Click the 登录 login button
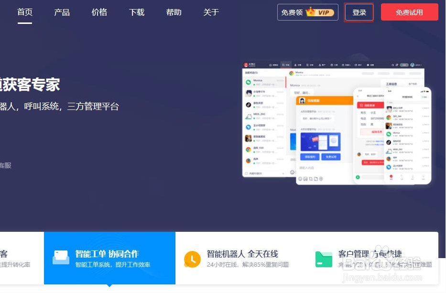446x293 pixels. (359, 12)
